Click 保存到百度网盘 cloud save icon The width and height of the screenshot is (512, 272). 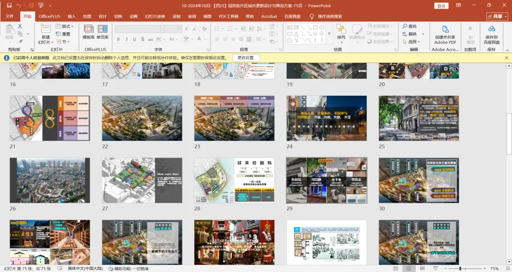491,30
